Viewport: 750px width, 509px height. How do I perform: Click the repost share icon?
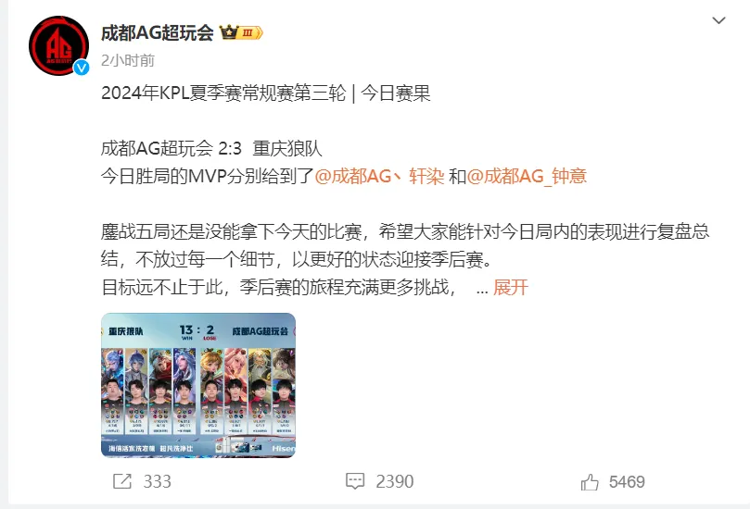[x=122, y=481]
